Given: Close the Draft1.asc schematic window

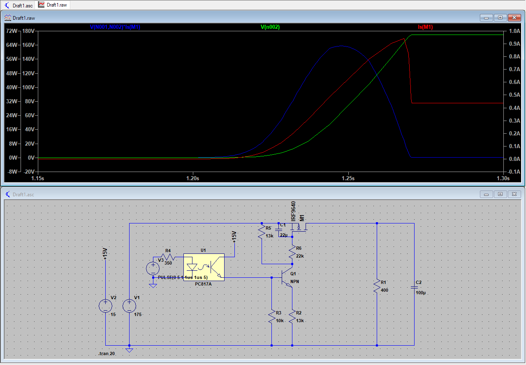Looking at the screenshot, I should pos(514,194).
